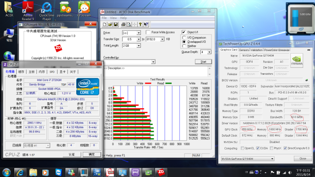Viewport: 315px width, 177px height.
Task: Open the ppstreams desktop shortcut
Action: 65,9
